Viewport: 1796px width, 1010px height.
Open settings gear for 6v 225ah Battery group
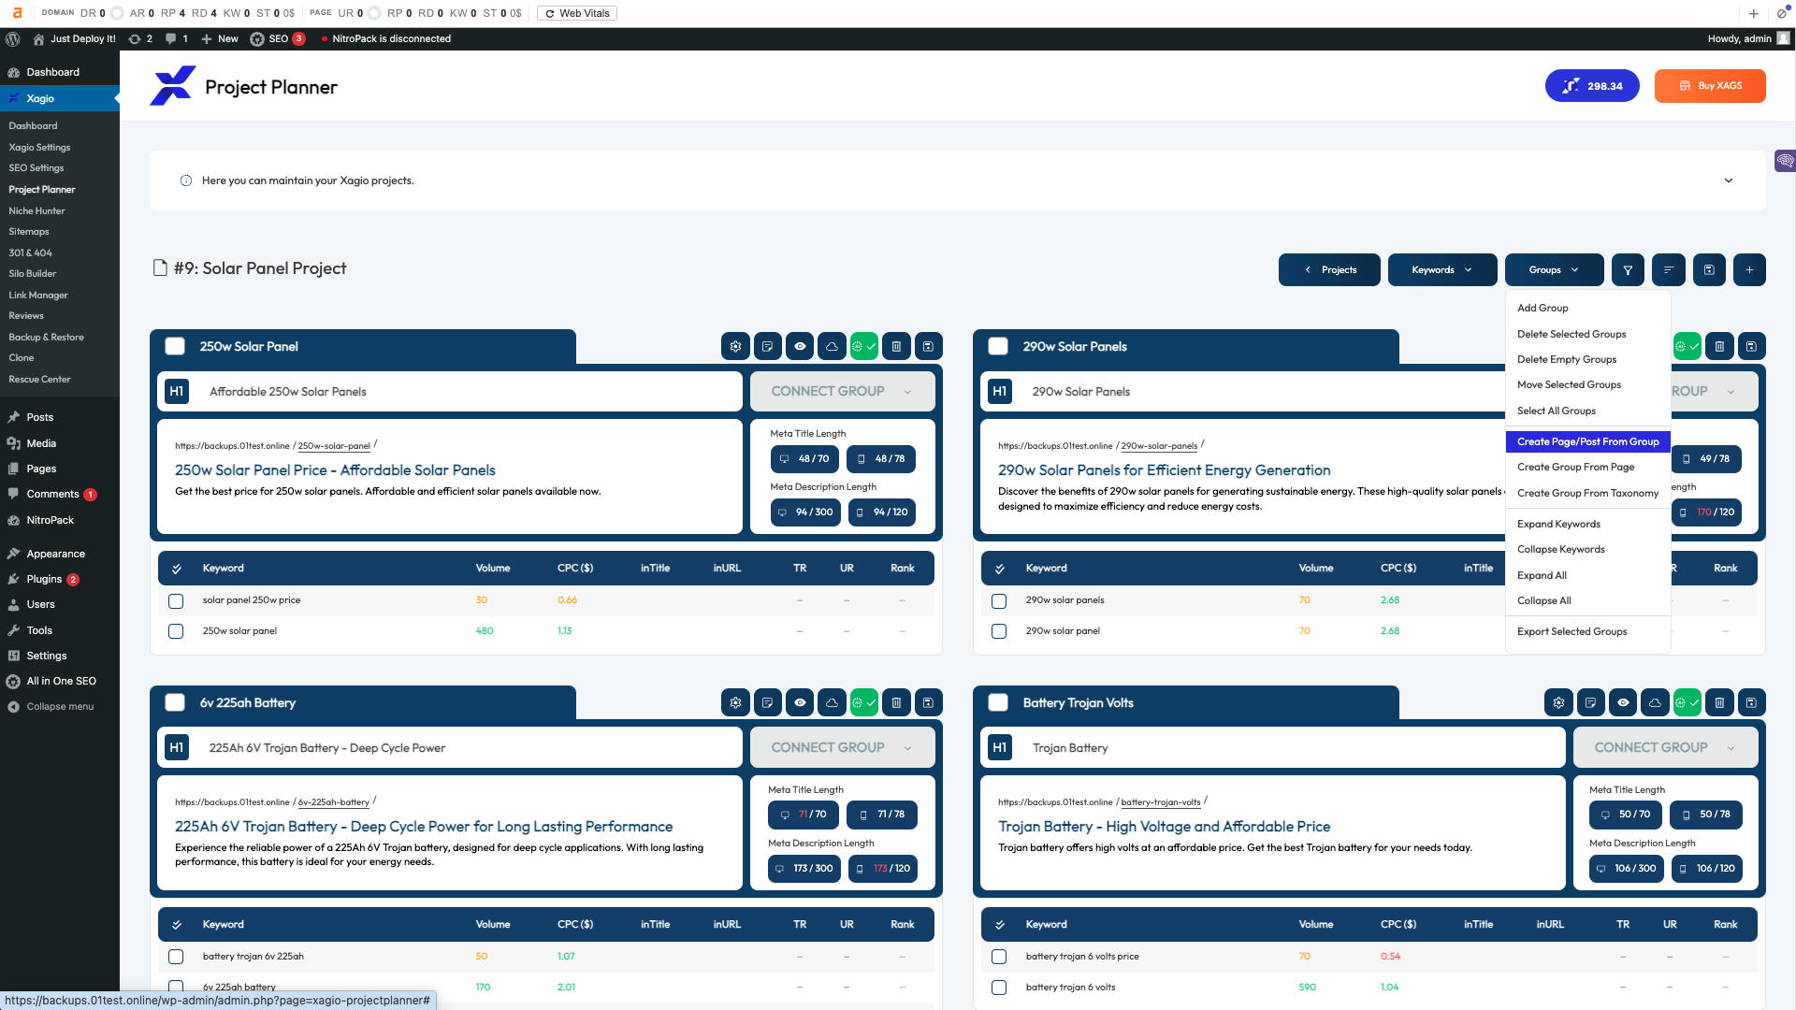coord(735,703)
